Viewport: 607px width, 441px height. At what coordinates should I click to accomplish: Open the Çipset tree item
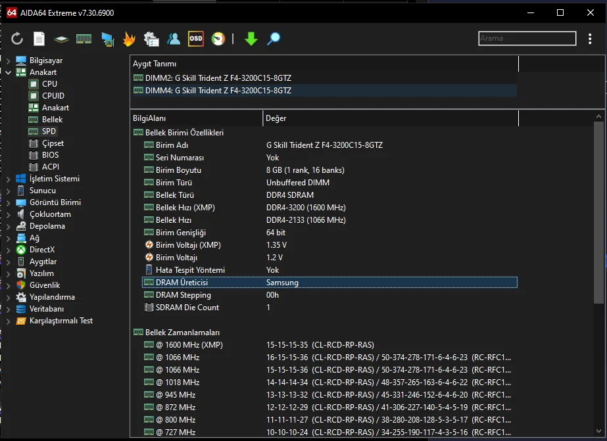[53, 143]
